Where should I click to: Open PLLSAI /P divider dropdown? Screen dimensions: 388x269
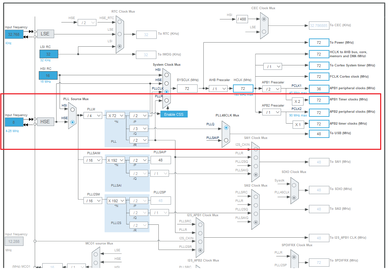click(139, 160)
